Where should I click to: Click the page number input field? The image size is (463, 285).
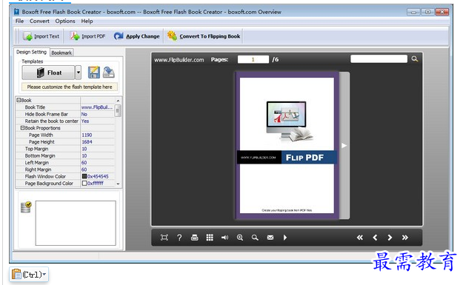pyautogui.click(x=253, y=59)
